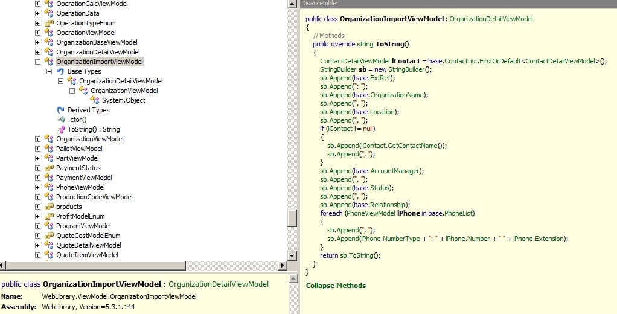Select the QuoteDetailViewModel tree item
The image size is (617, 314).
pos(89,245)
